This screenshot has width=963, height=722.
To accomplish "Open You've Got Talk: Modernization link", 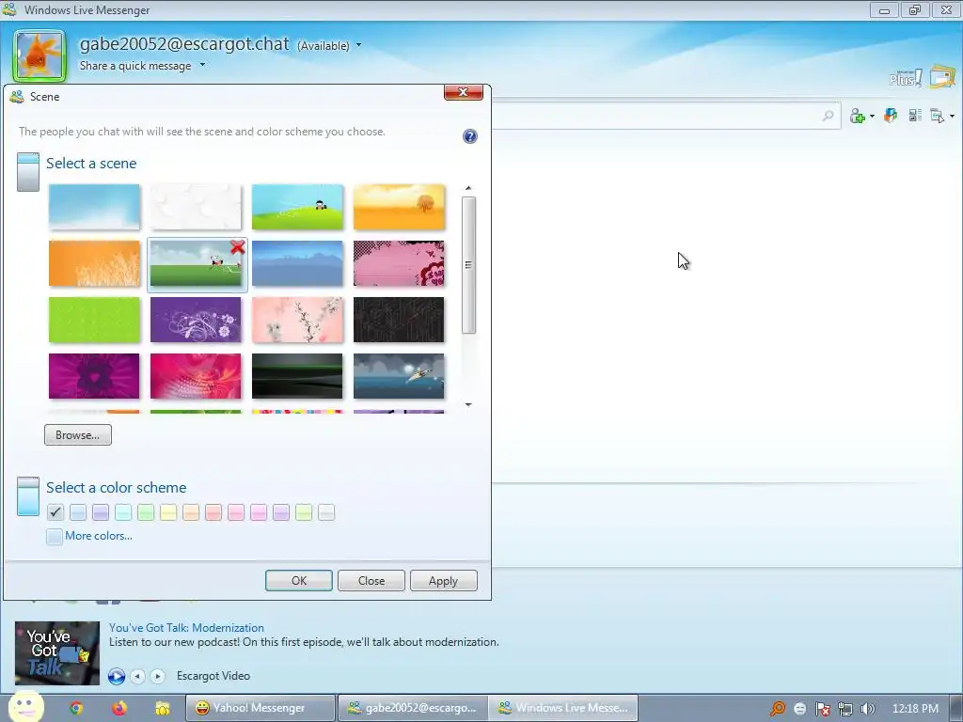I will pos(187,627).
